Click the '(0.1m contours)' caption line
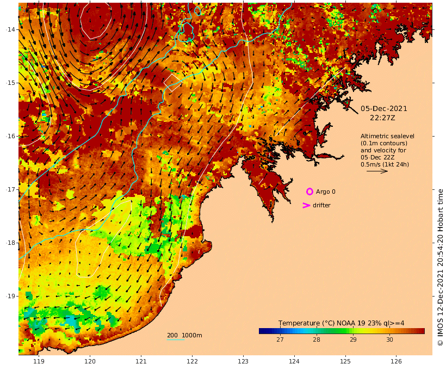This screenshot has height=370, width=446. click(384, 143)
